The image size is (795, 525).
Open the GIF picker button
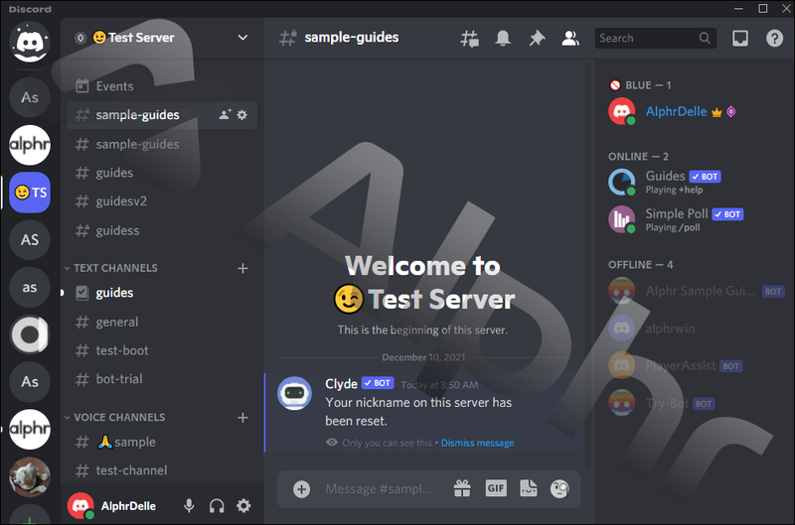tap(496, 488)
